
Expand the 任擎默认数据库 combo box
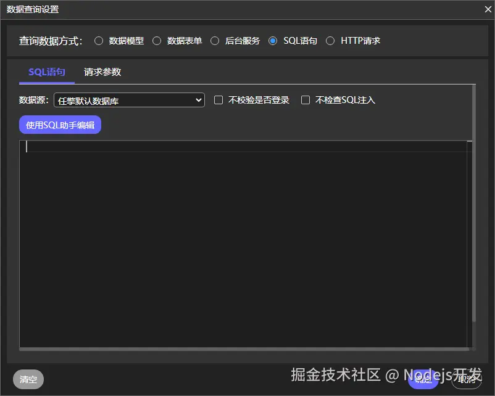pyautogui.click(x=129, y=100)
